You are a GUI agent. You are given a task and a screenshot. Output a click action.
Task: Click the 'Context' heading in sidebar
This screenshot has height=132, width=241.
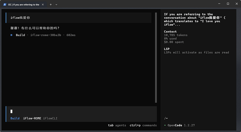170,32
